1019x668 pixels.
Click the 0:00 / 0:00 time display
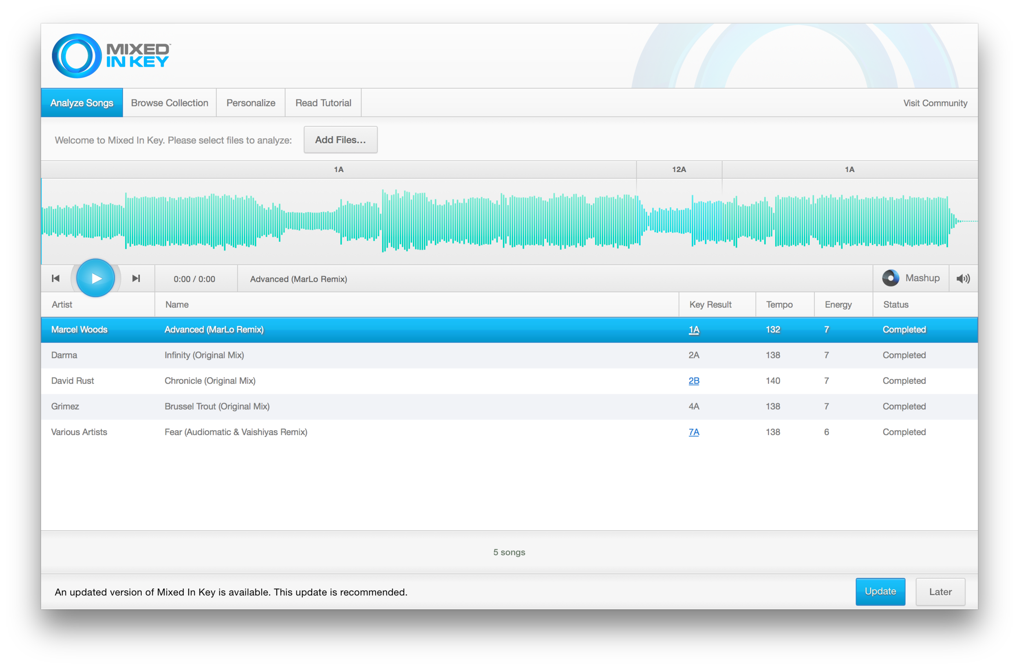194,279
